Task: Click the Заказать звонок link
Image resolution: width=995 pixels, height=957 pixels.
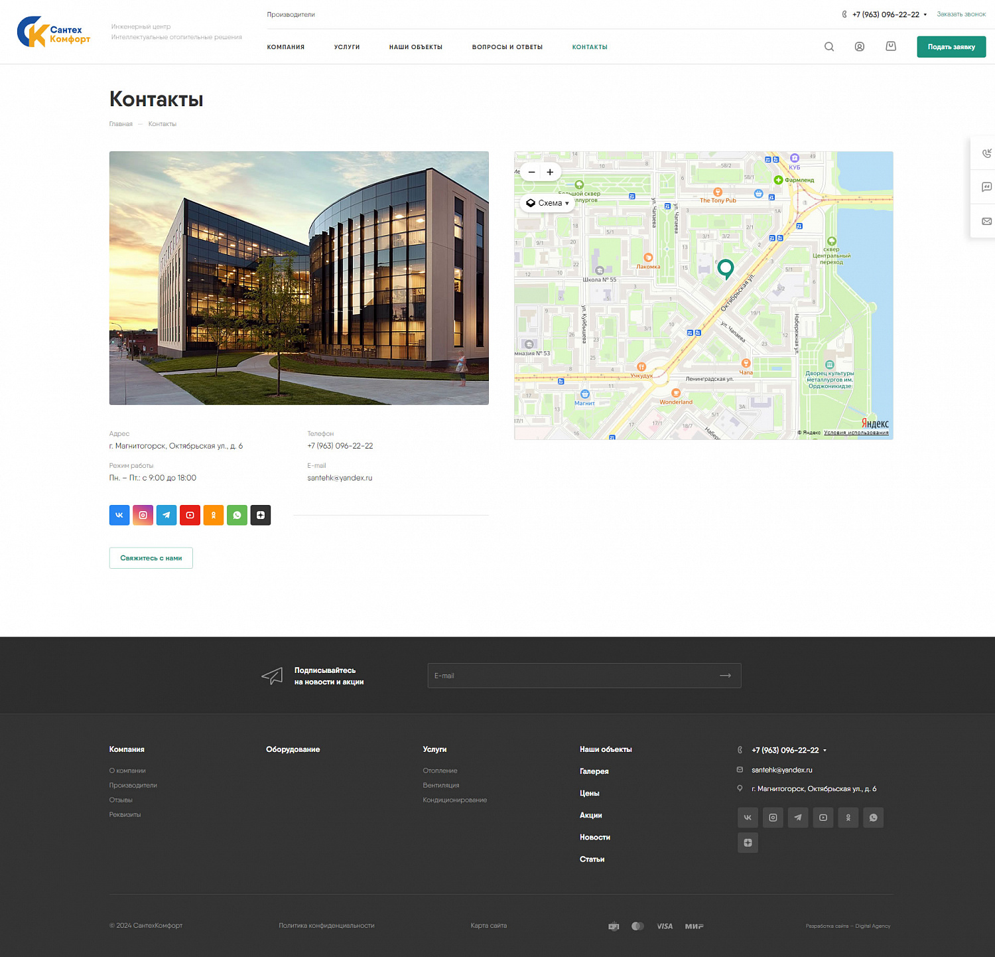Action: point(961,14)
